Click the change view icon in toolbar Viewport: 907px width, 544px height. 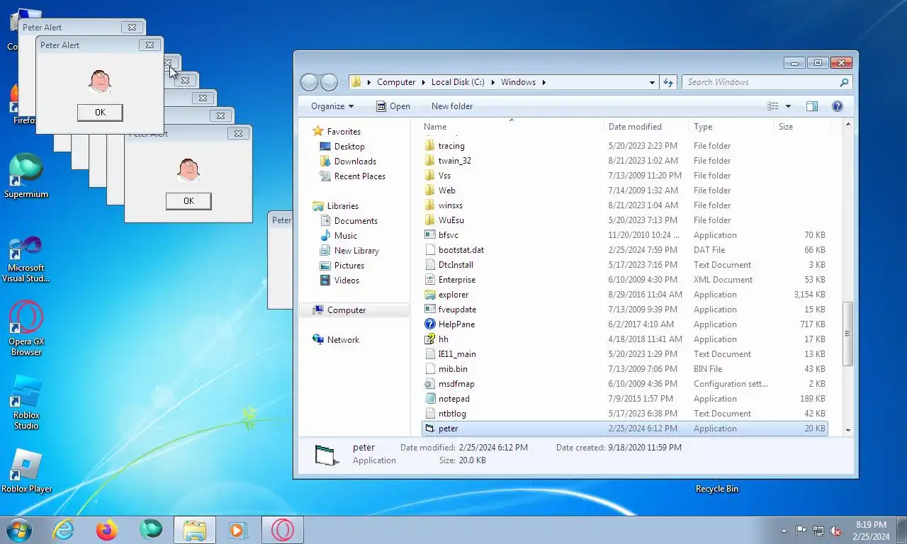(x=773, y=106)
